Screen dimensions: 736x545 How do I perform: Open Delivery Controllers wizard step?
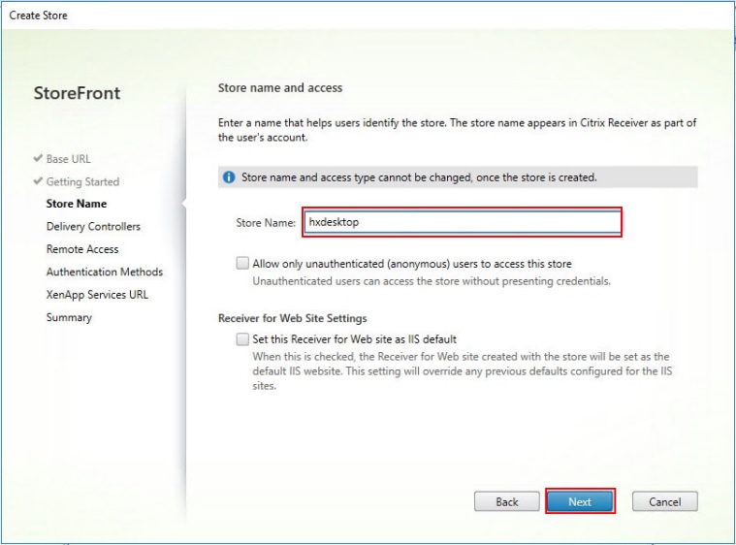pos(93,226)
